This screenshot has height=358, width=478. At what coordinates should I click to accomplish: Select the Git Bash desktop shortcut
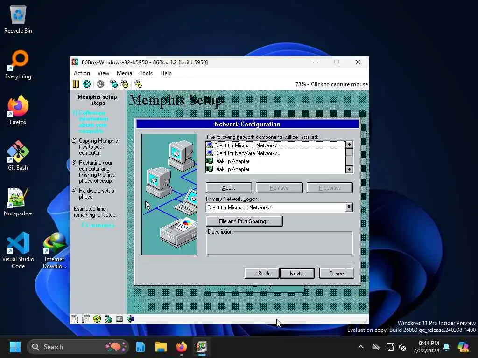(18, 156)
